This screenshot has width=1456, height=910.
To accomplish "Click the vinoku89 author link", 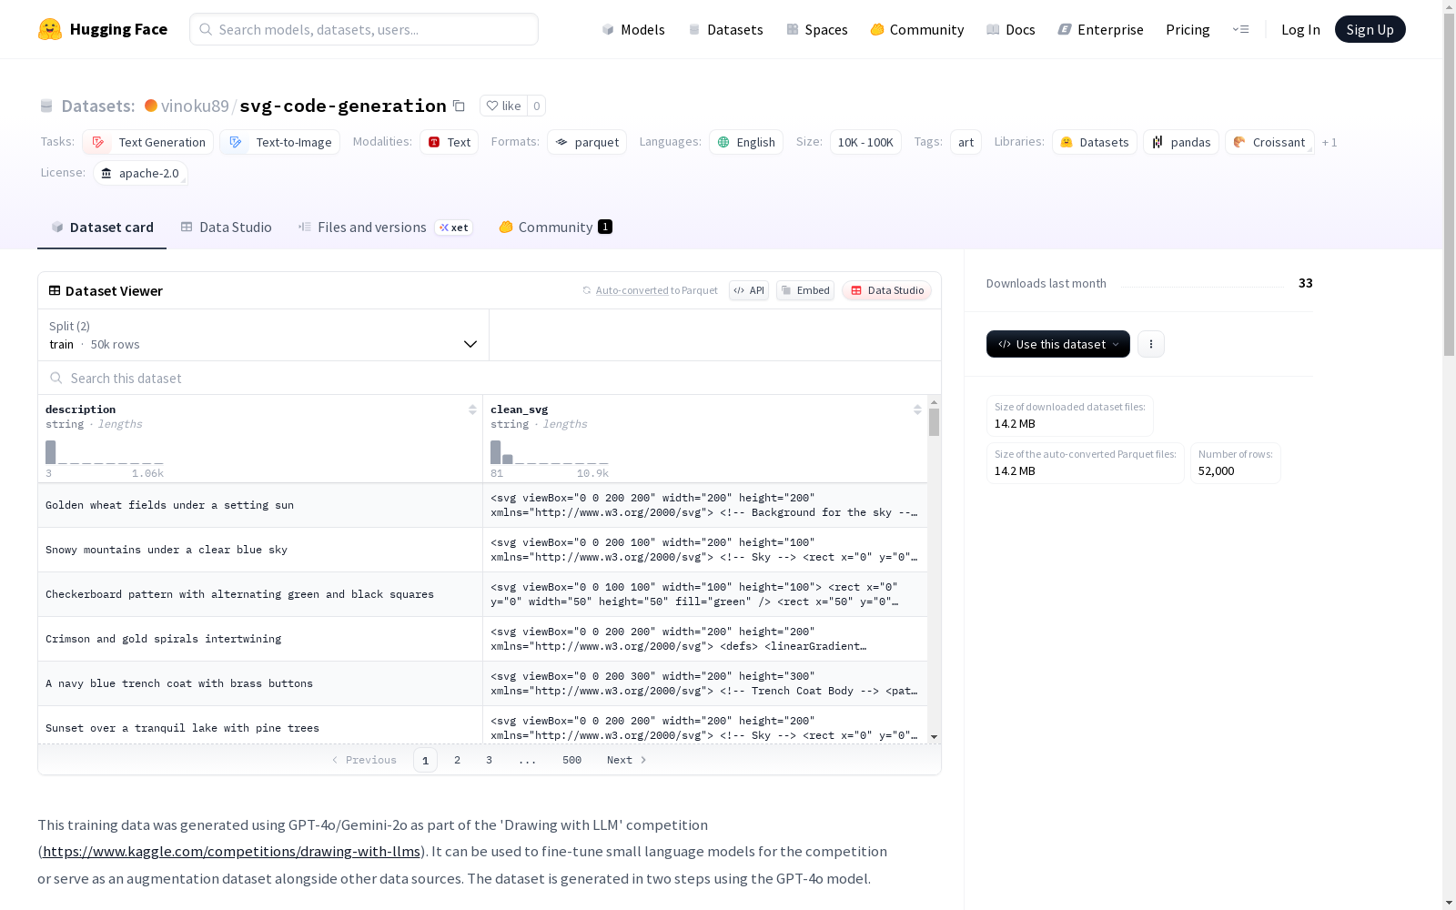I will [x=195, y=106].
